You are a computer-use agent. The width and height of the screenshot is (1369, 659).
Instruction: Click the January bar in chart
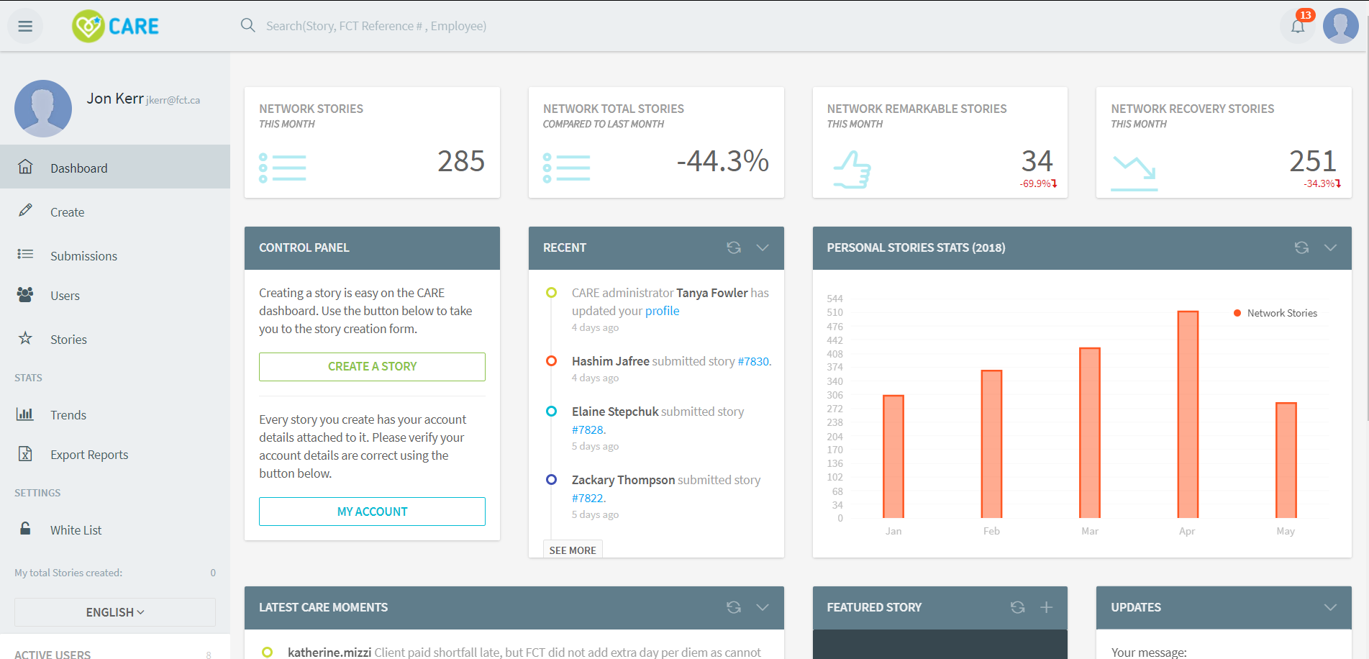pos(893,457)
